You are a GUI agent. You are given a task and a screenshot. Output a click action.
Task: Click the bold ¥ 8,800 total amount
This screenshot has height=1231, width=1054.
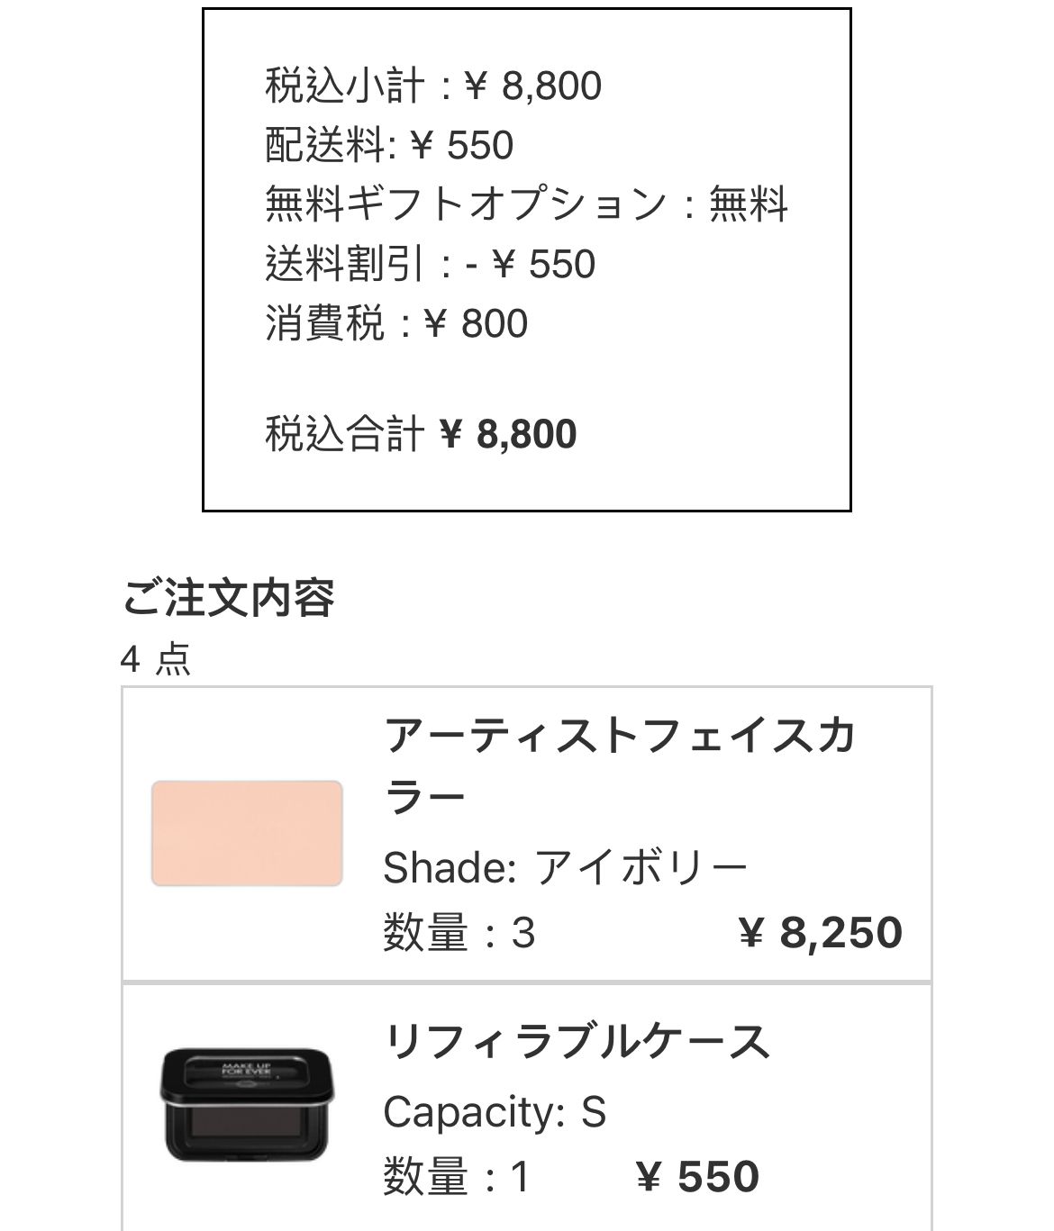[509, 434]
